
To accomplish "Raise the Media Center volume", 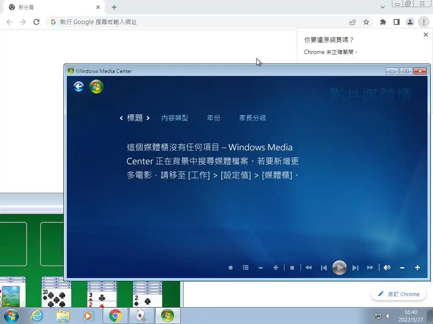I will [x=417, y=267].
